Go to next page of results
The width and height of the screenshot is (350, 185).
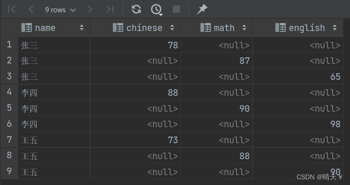[x=90, y=9]
